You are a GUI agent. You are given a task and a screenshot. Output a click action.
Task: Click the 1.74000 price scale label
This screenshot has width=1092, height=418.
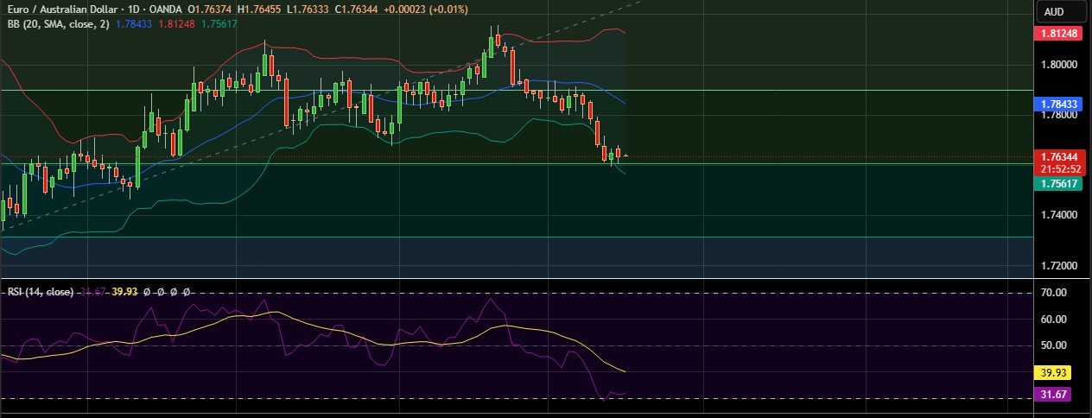(x=1058, y=215)
